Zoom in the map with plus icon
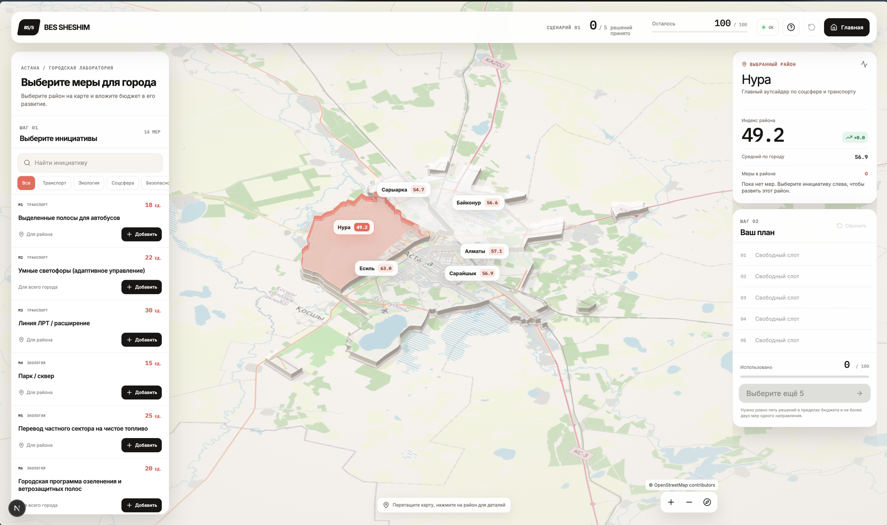887x525 pixels. 671,502
